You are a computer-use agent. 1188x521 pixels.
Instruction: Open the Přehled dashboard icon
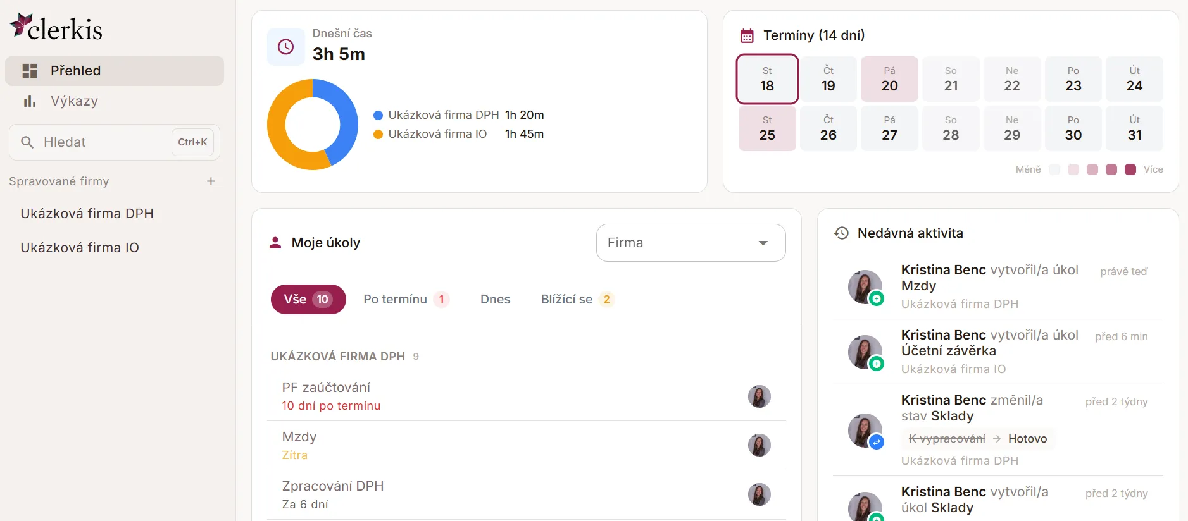point(30,71)
